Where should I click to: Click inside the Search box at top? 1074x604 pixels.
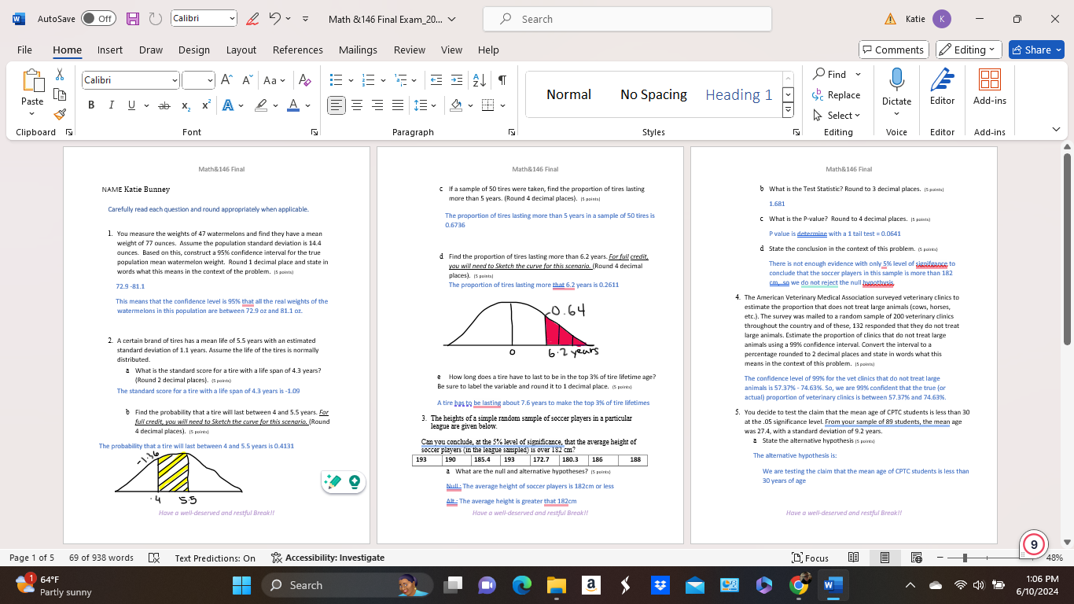pos(627,18)
